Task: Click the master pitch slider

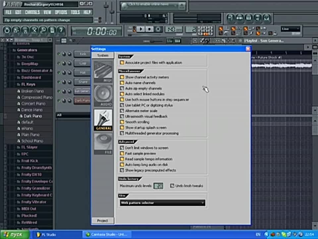Action: pyautogui.click(x=112, y=13)
